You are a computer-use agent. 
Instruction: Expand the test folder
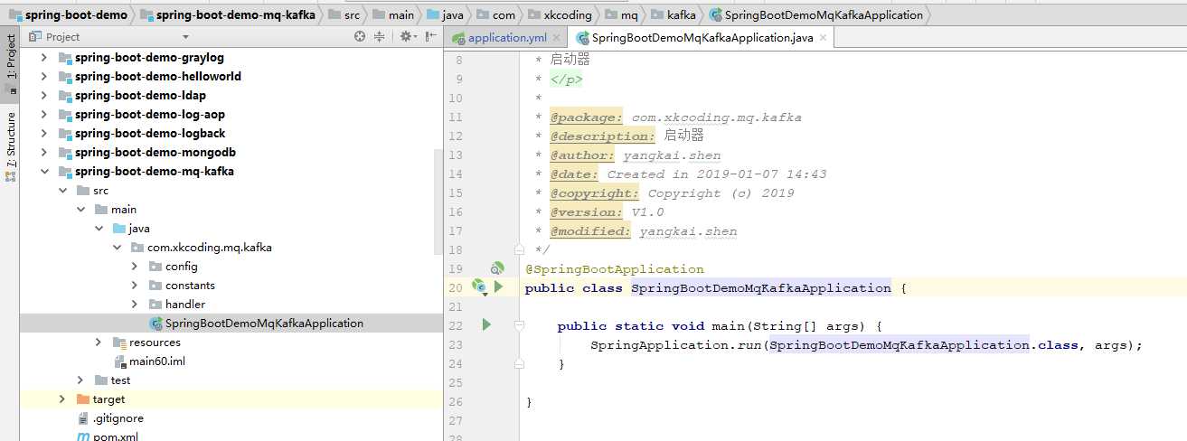pyautogui.click(x=80, y=380)
